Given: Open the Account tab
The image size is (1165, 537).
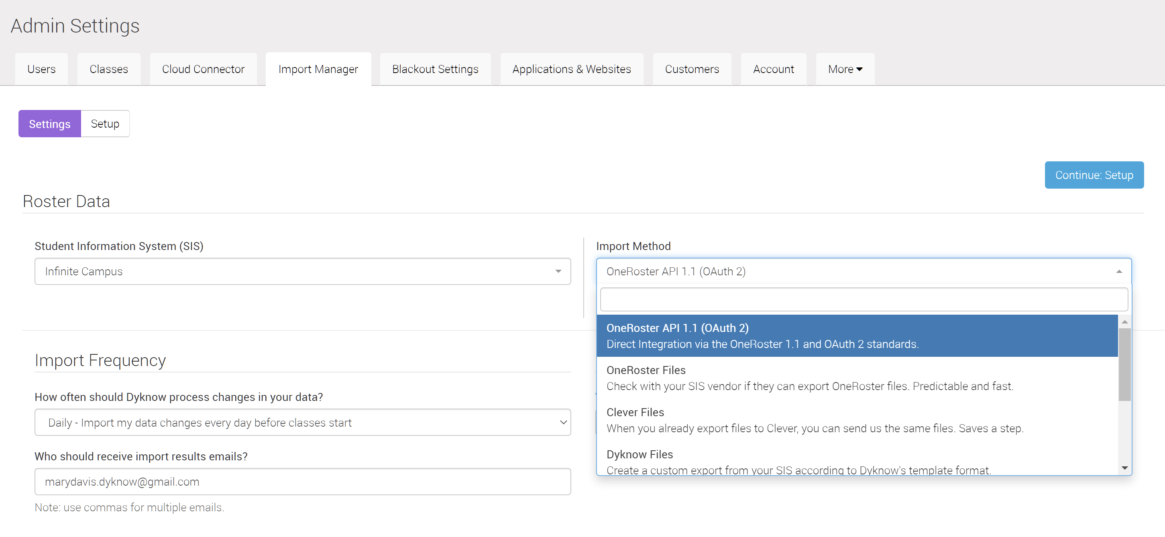Looking at the screenshot, I should coord(773,69).
